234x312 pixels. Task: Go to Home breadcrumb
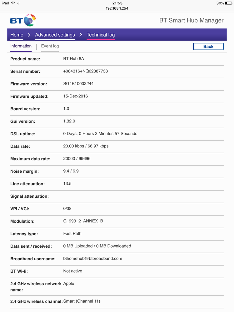17,35
